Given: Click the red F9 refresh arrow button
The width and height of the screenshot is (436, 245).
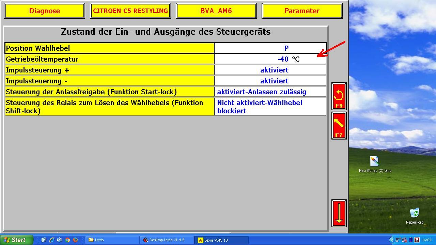Looking at the screenshot, I should click(x=339, y=96).
